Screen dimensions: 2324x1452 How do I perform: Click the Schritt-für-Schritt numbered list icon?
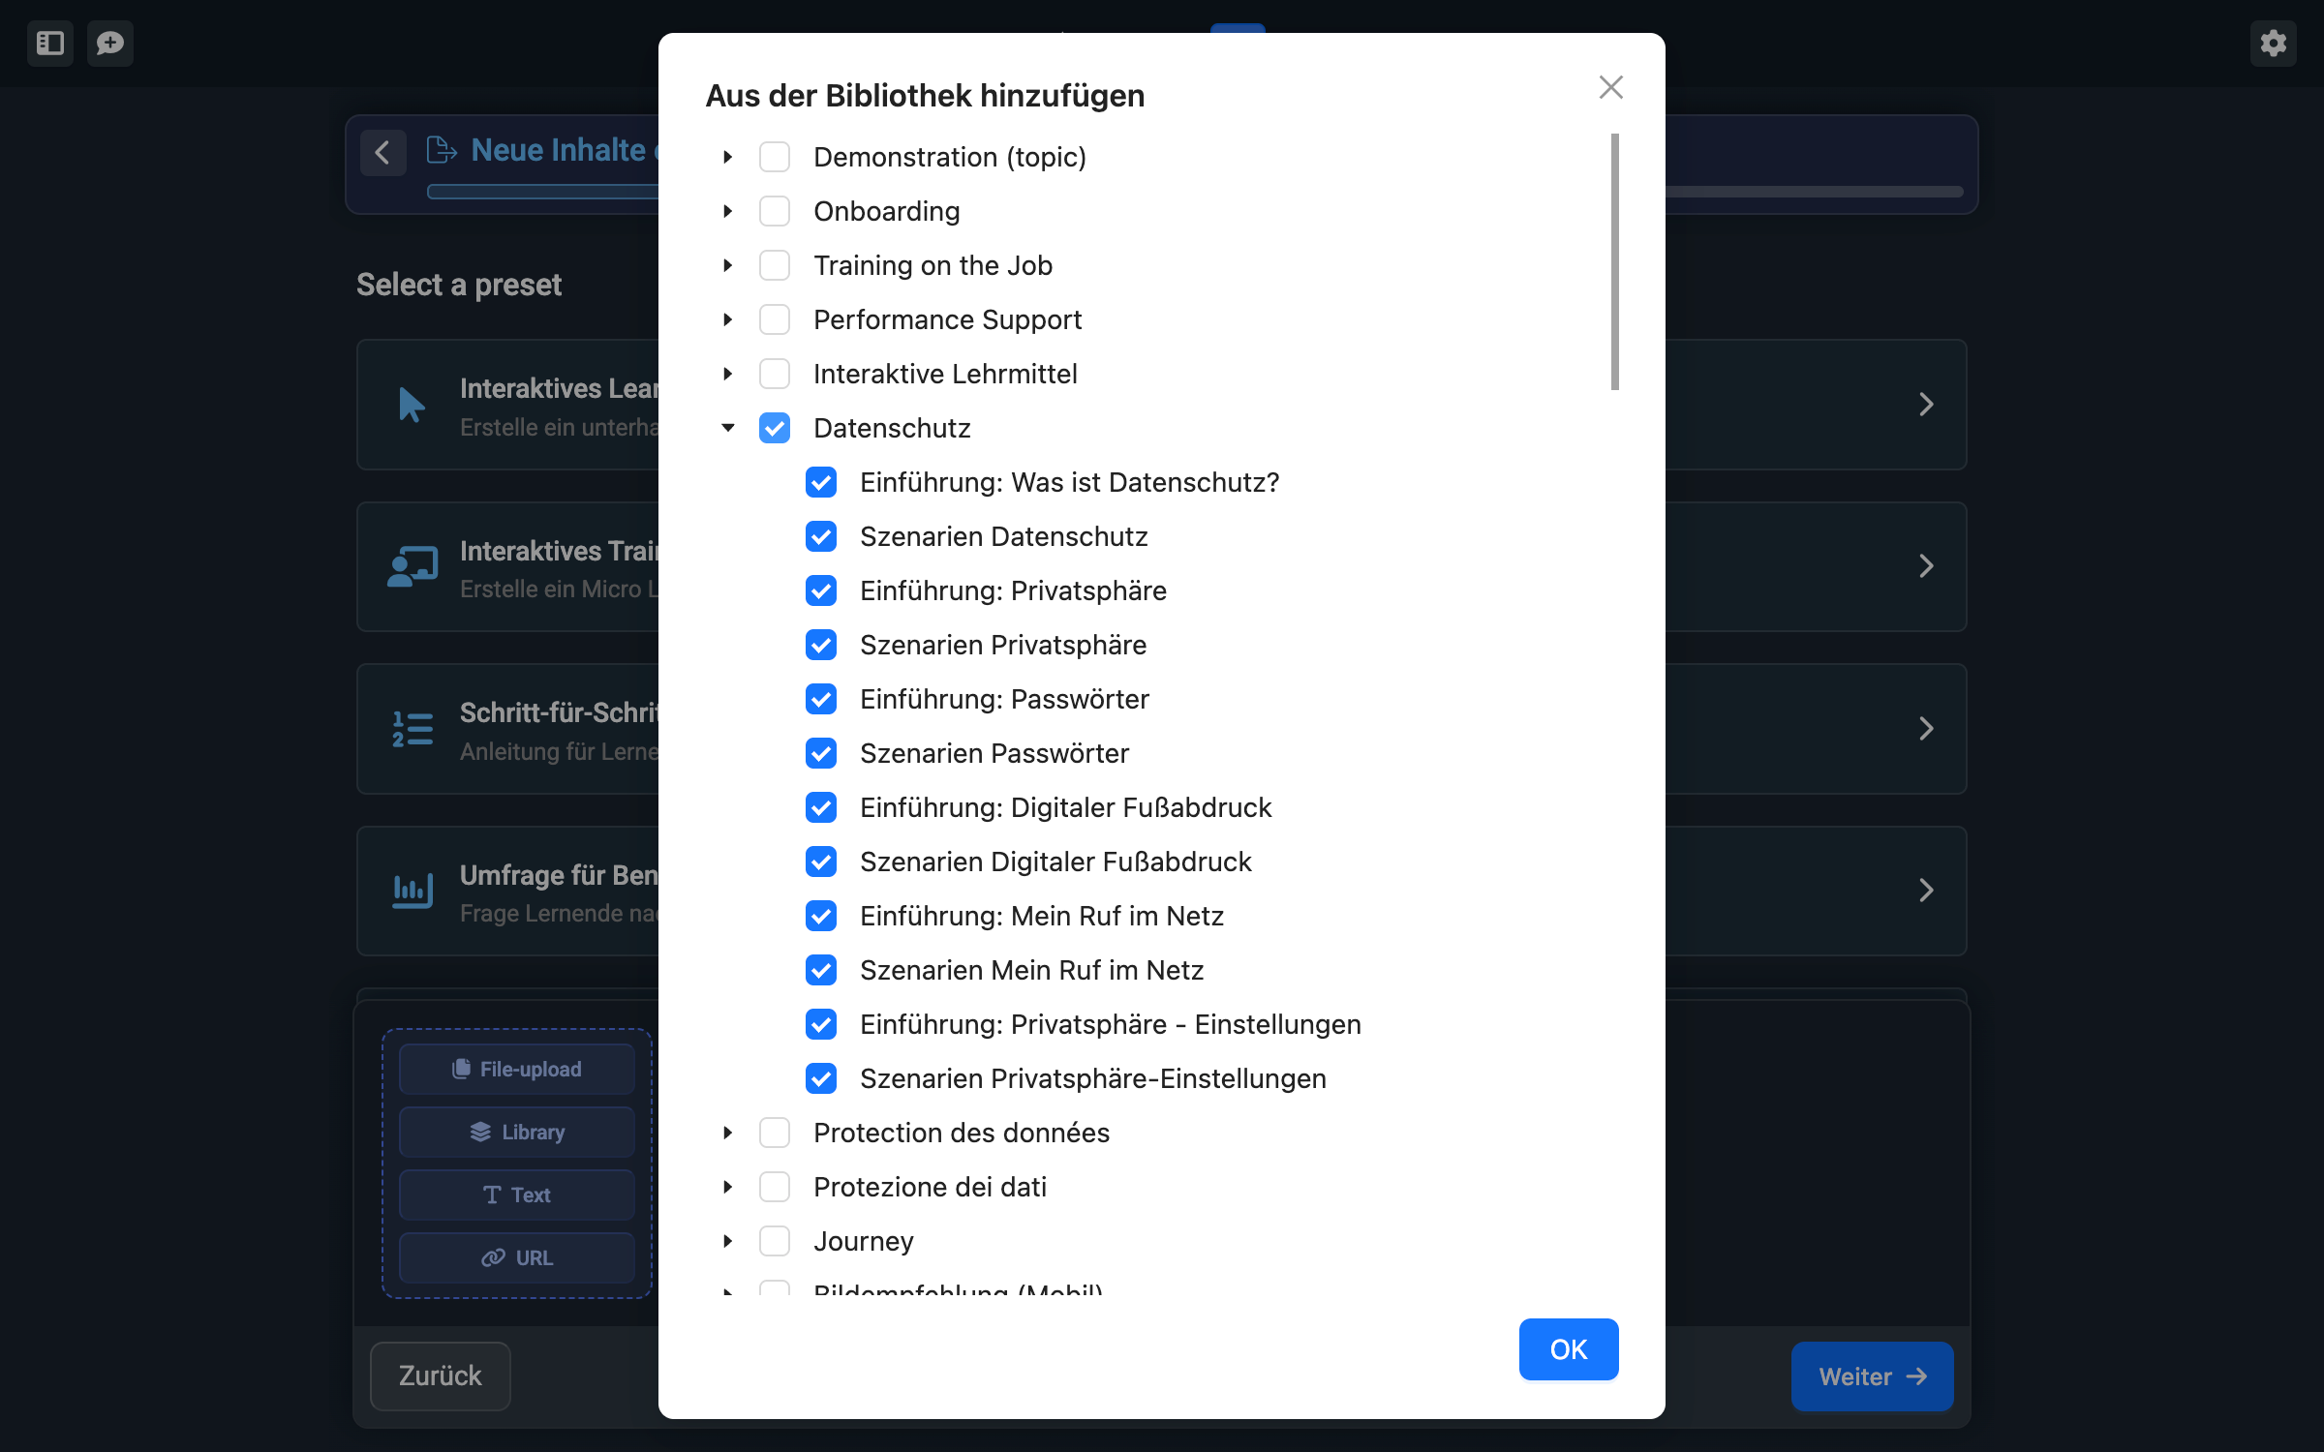[412, 729]
